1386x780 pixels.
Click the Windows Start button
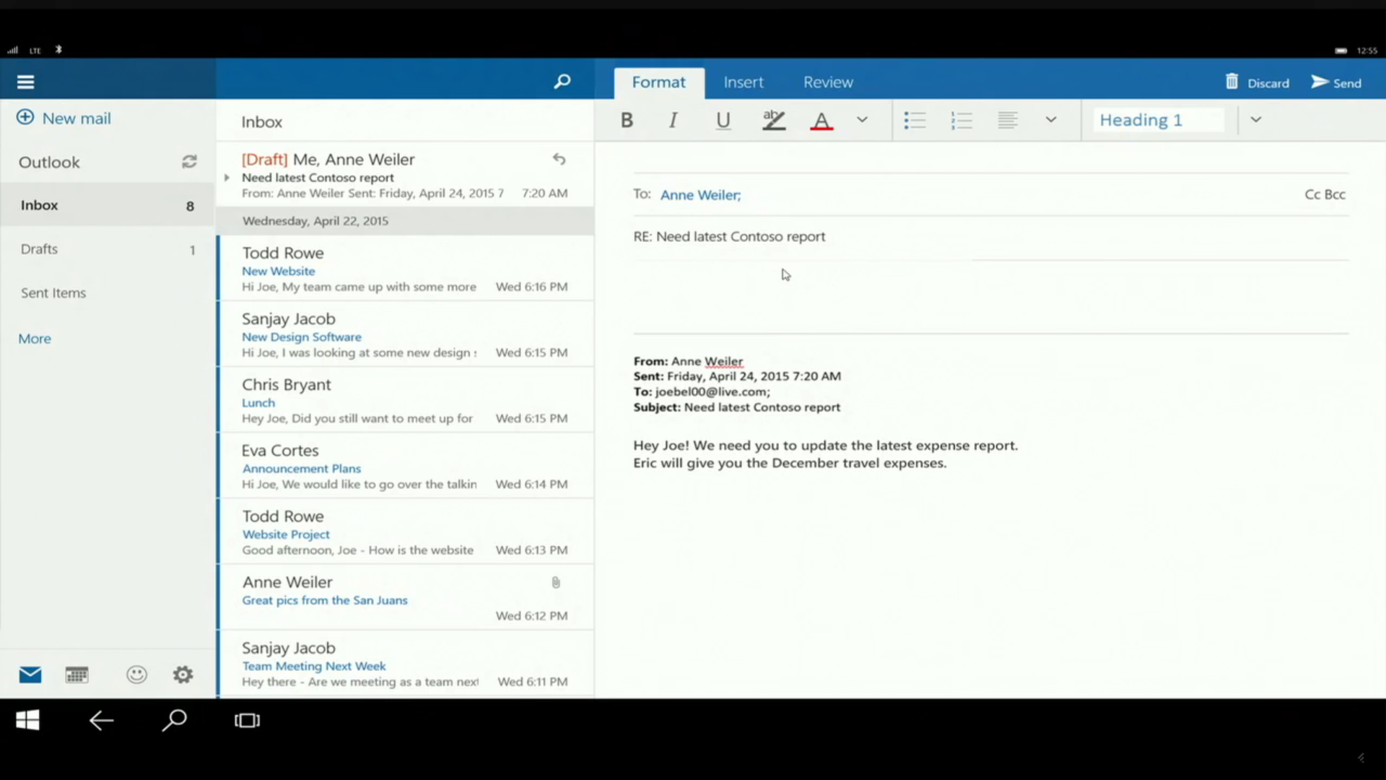(x=27, y=720)
